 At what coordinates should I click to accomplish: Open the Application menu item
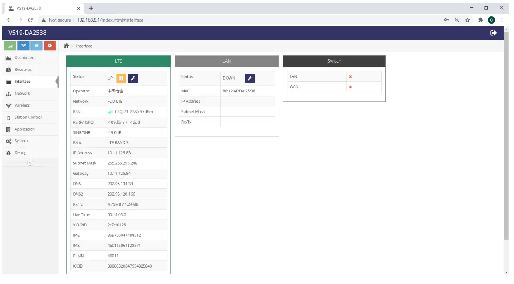click(x=30, y=129)
